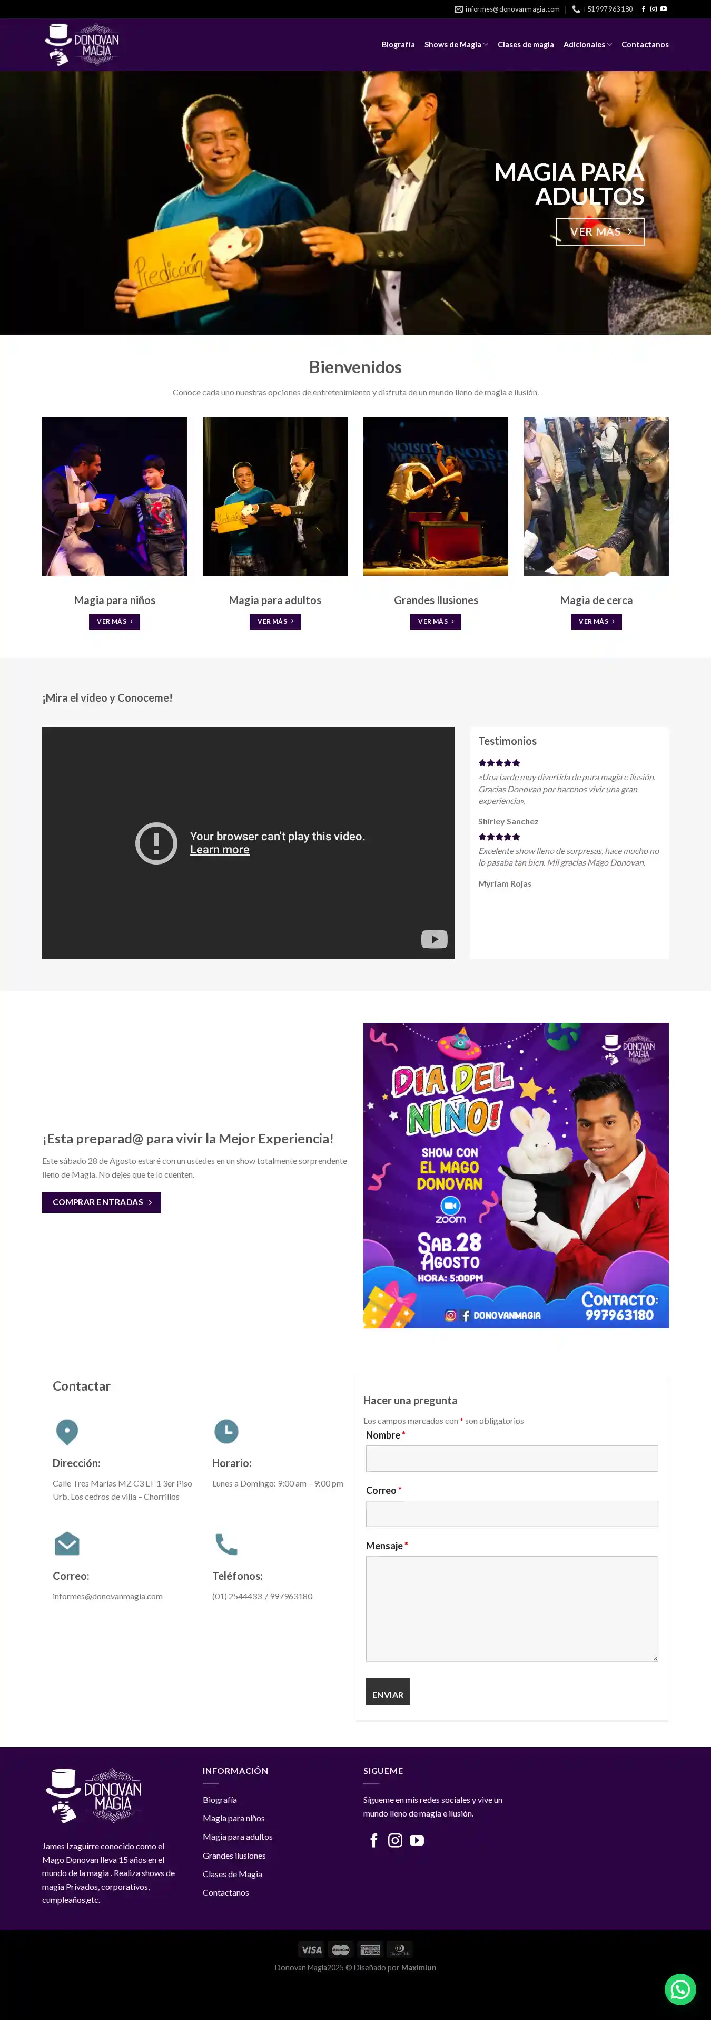The width and height of the screenshot is (711, 2020).
Task: Click the Magia de cerca thumbnail image
Action: click(596, 497)
